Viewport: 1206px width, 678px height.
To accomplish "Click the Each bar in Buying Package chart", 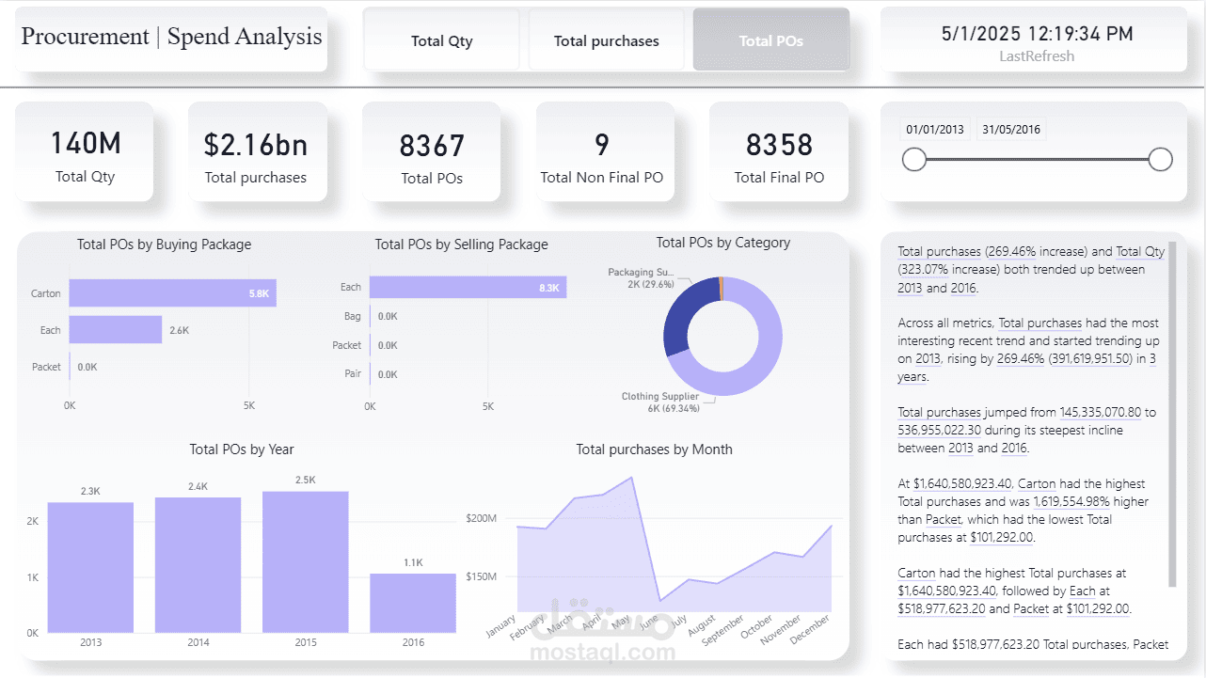I will 116,330.
